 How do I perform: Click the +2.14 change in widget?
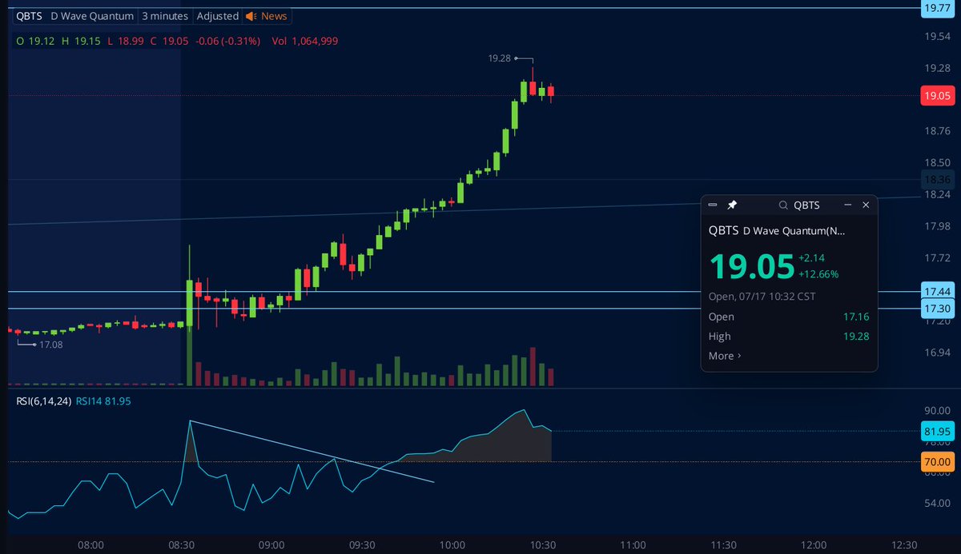(811, 258)
